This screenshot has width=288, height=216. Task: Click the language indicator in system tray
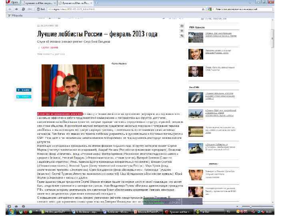point(229,212)
